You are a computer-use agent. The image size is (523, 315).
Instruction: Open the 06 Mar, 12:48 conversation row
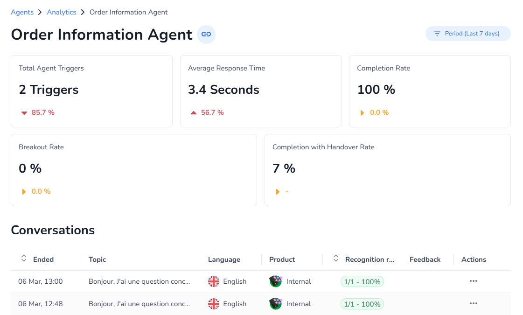(x=40, y=304)
